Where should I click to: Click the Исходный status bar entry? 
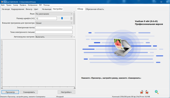(60, 97)
